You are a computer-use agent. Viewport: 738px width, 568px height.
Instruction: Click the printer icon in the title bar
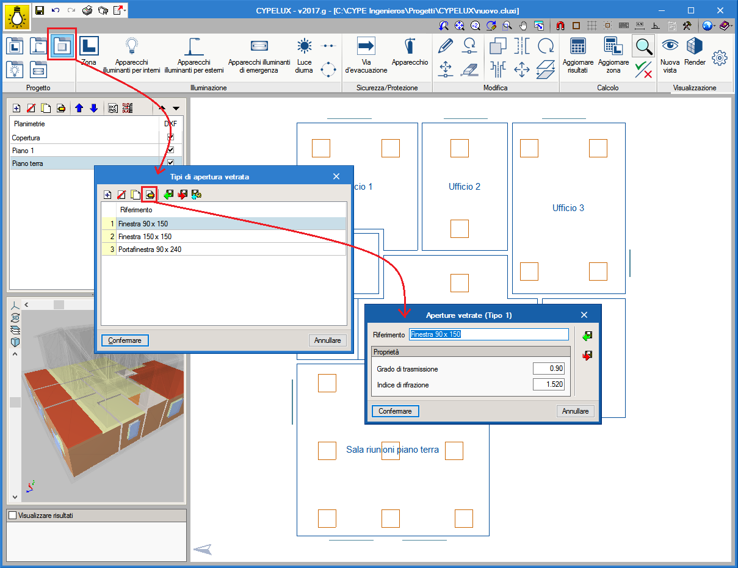(x=87, y=10)
